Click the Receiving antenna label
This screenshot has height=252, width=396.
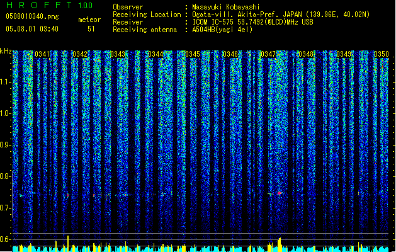point(145,30)
